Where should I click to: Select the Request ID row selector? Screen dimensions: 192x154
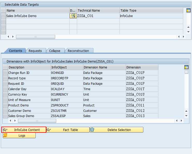click(5, 83)
